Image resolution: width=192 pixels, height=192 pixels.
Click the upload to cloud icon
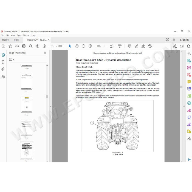(17, 46)
